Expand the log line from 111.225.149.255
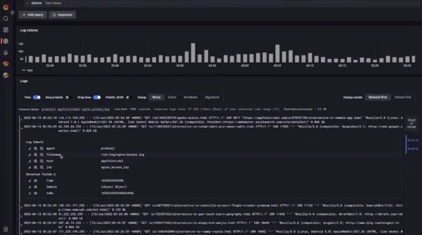 click(22, 233)
